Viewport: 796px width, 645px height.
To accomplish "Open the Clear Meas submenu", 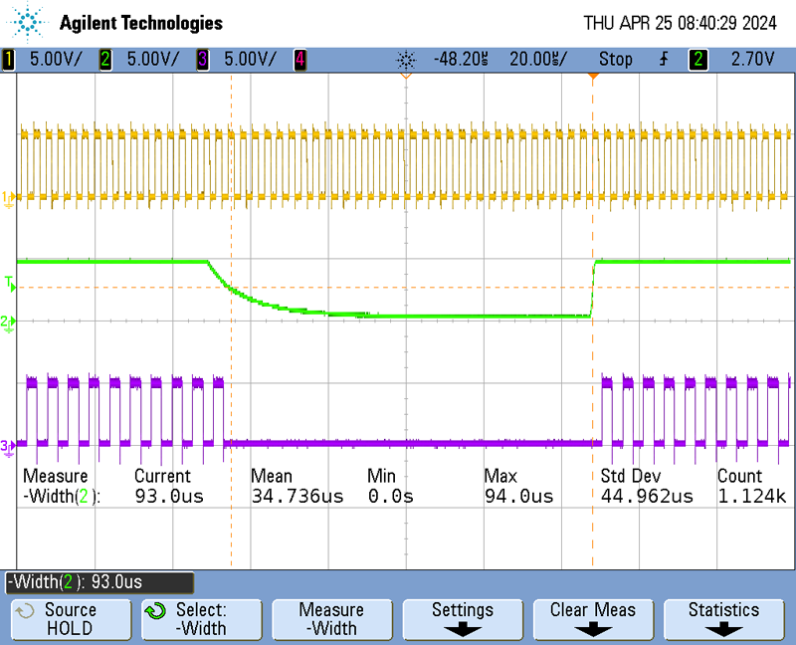I will [593, 619].
